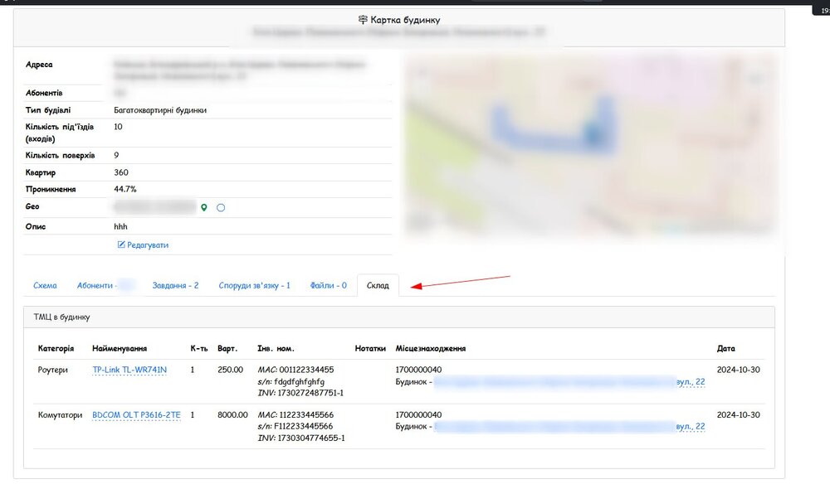This screenshot has width=830, height=489.
Task: Click the green map pin icon in Geo row
Action: tap(204, 207)
